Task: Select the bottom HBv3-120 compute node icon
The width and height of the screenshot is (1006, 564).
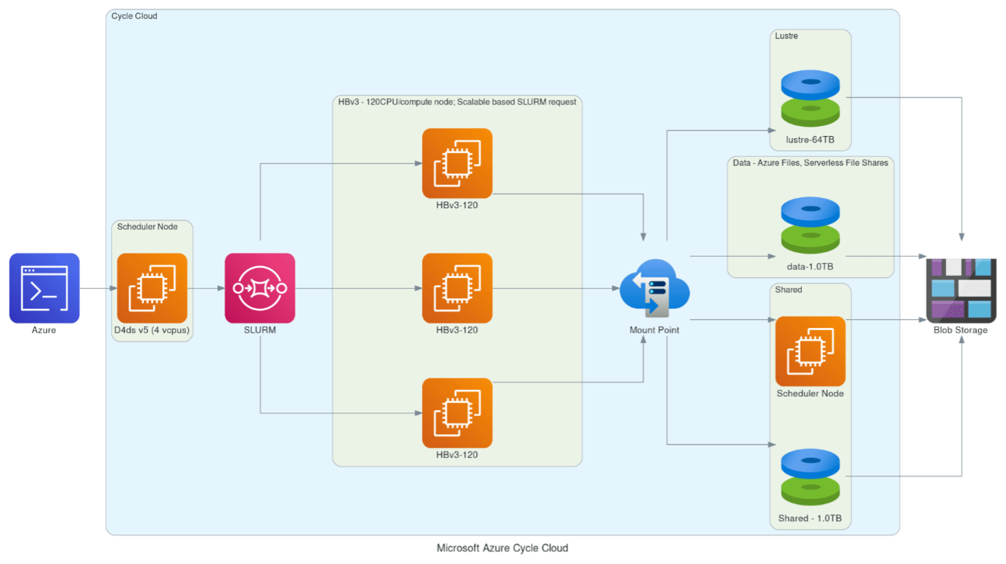Action: pos(457,413)
